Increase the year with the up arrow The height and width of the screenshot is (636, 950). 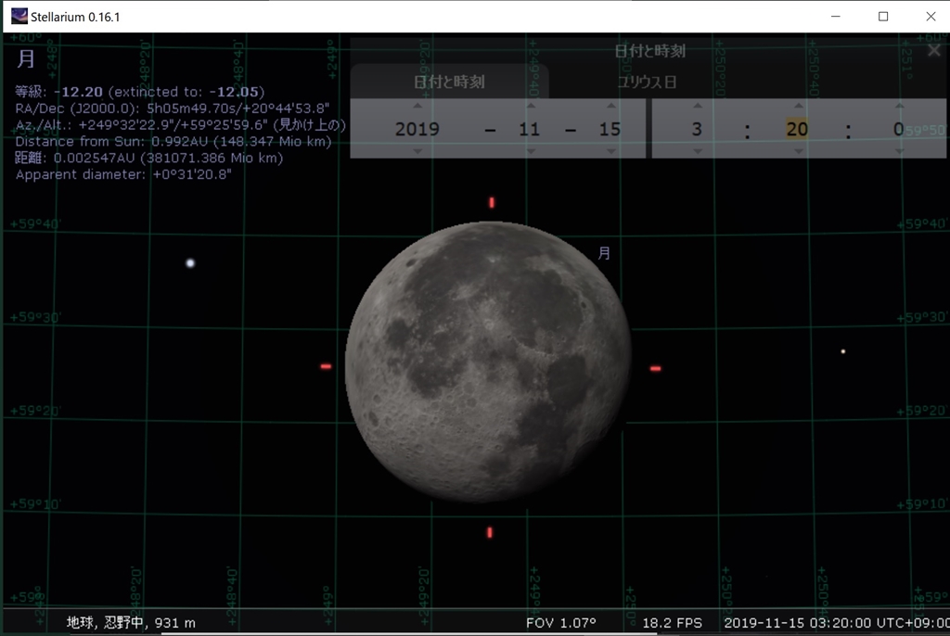[417, 106]
